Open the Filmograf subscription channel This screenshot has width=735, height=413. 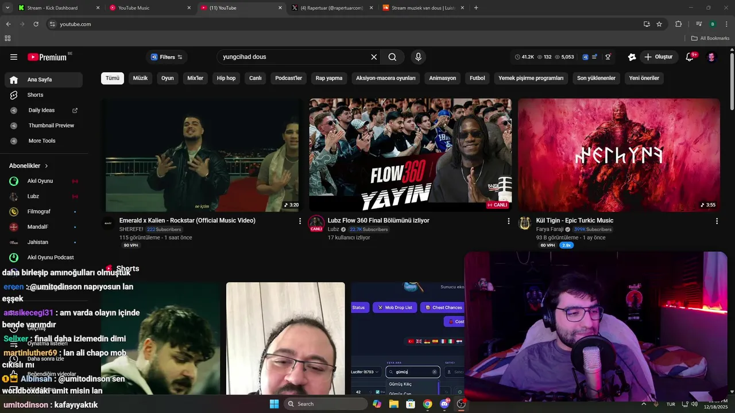click(44, 212)
